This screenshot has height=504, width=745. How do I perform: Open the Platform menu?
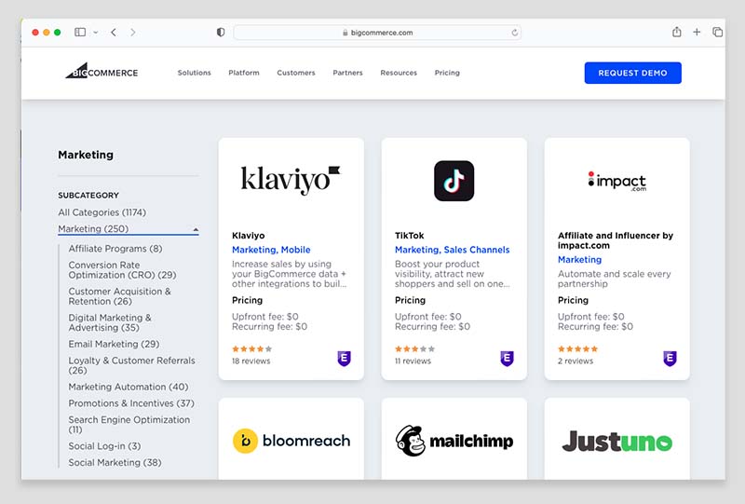pos(244,73)
